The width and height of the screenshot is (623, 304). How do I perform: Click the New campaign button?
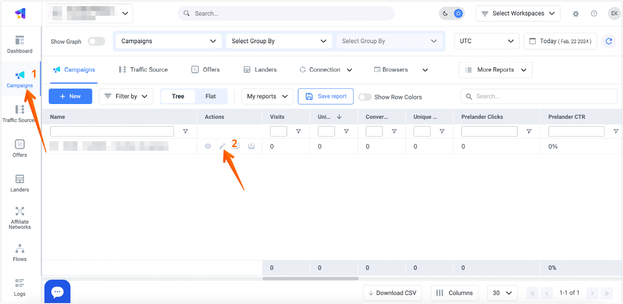(x=70, y=96)
